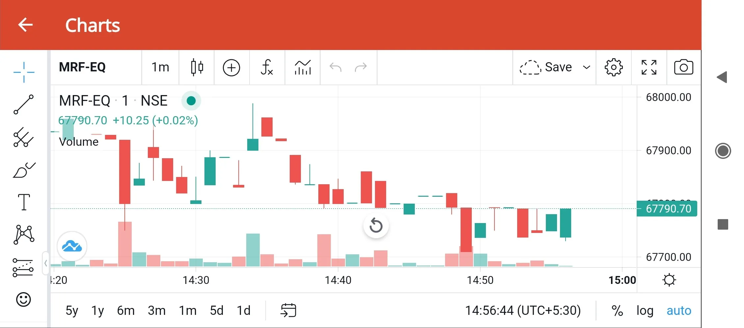
Task: Select the brush drawing tool
Action: [x=24, y=170]
